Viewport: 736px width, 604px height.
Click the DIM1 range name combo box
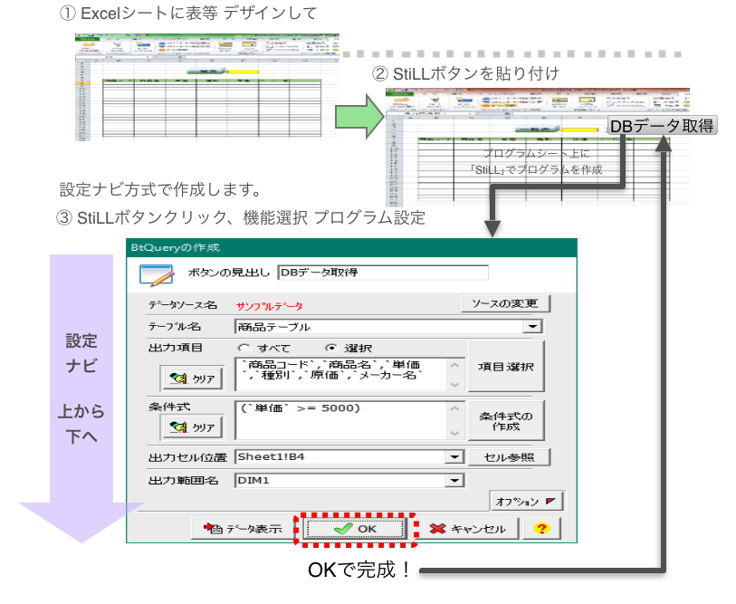[349, 481]
